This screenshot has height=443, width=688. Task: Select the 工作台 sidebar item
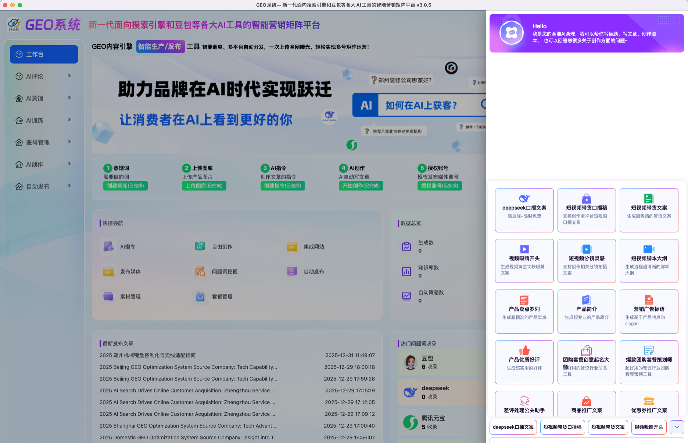coord(44,54)
